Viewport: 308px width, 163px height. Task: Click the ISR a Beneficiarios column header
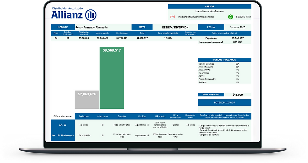[176, 116]
